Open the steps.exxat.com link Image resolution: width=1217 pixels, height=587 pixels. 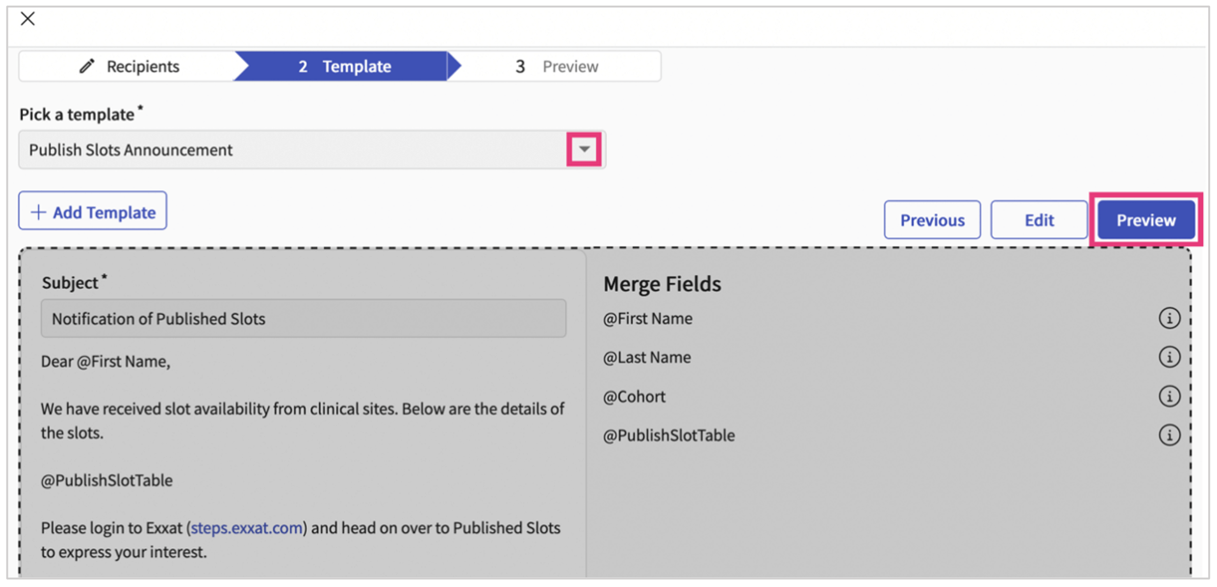tap(246, 528)
